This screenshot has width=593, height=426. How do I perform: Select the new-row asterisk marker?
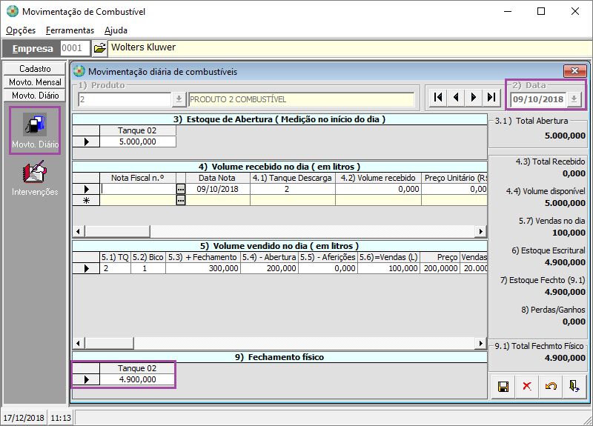pos(86,200)
